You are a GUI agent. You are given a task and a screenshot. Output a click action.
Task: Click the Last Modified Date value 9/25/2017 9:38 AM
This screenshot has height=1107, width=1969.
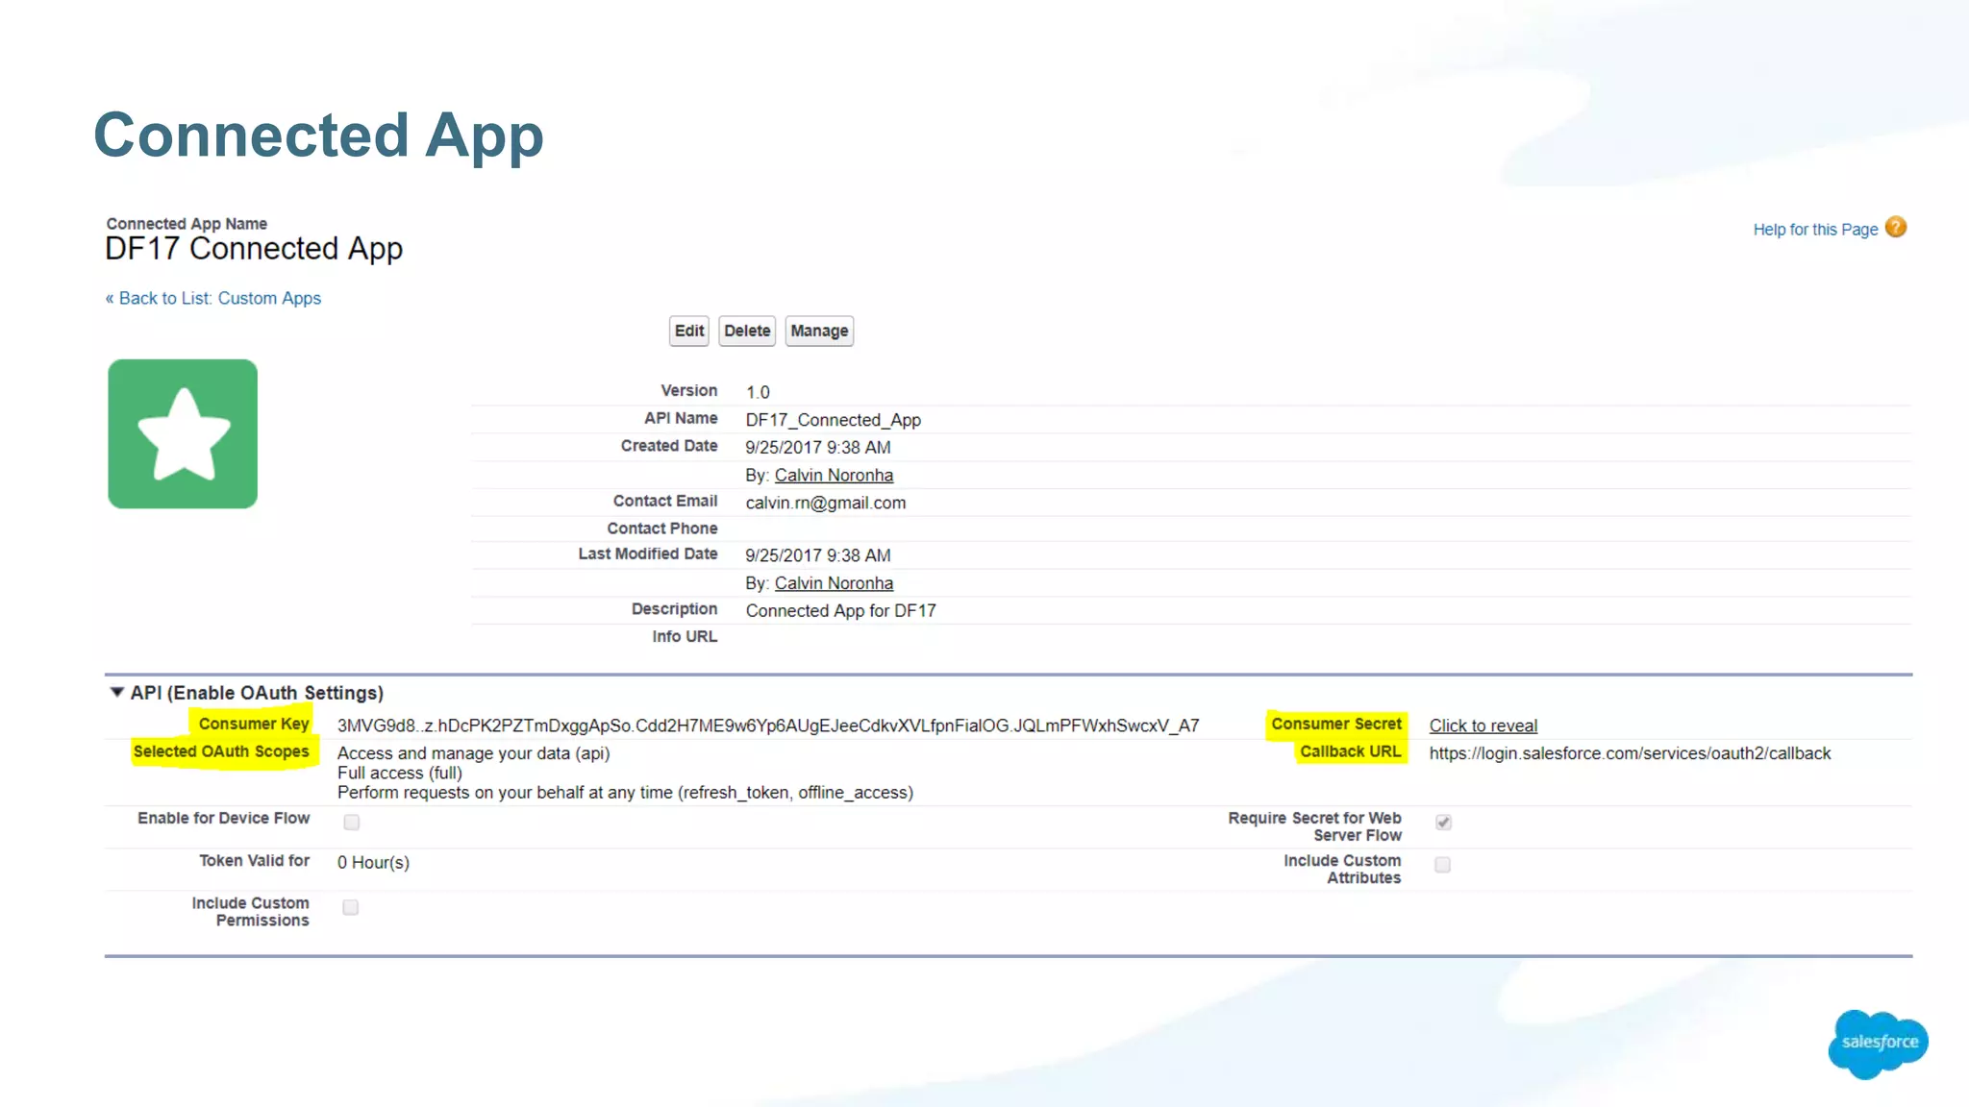click(x=818, y=555)
